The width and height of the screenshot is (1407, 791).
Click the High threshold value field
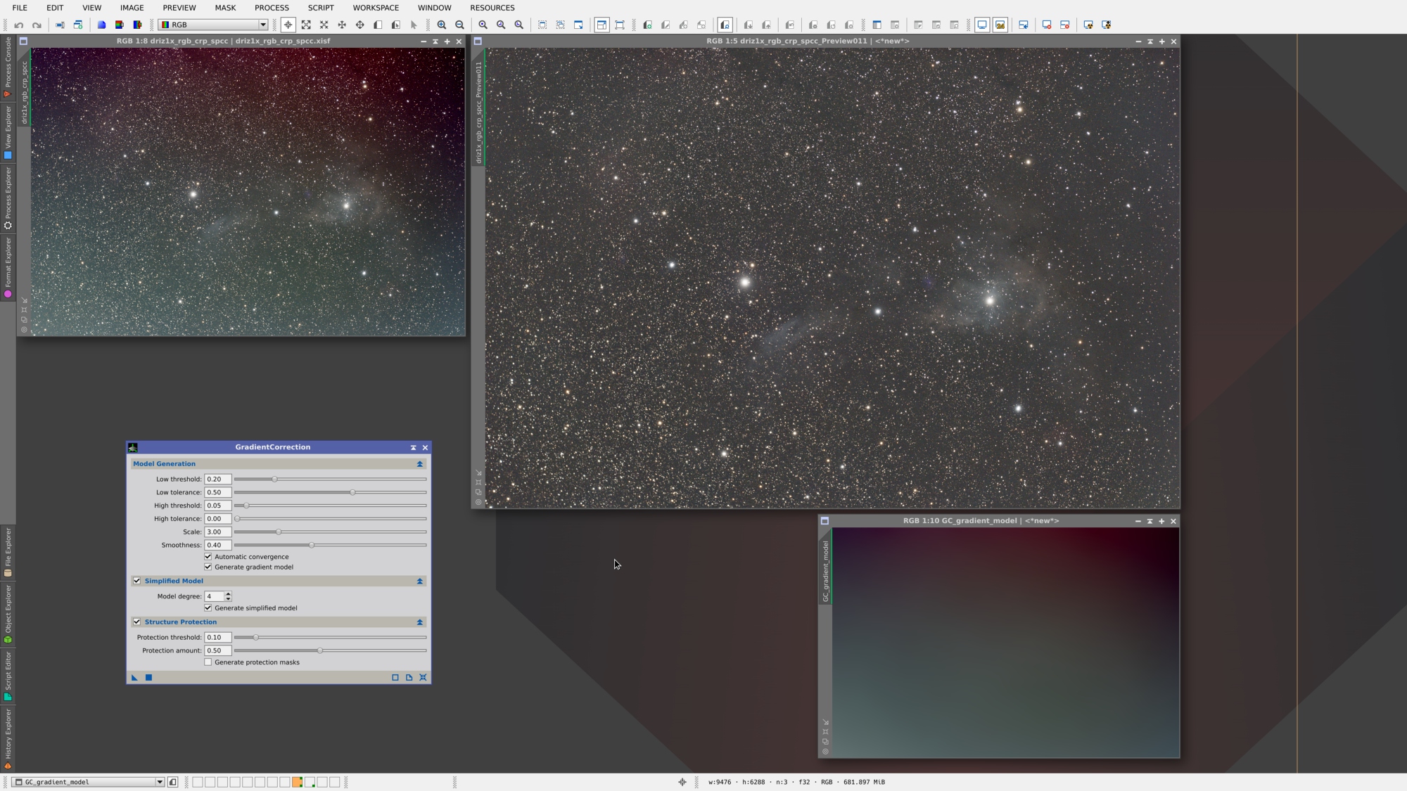(x=218, y=506)
